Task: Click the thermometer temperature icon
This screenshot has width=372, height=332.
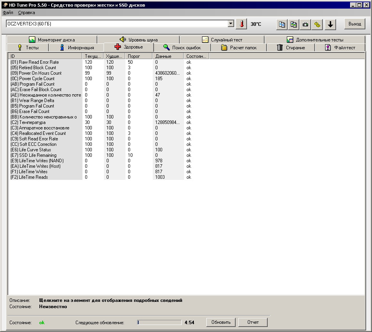Action: pyautogui.click(x=241, y=24)
